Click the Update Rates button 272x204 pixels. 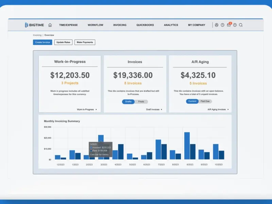(x=63, y=42)
